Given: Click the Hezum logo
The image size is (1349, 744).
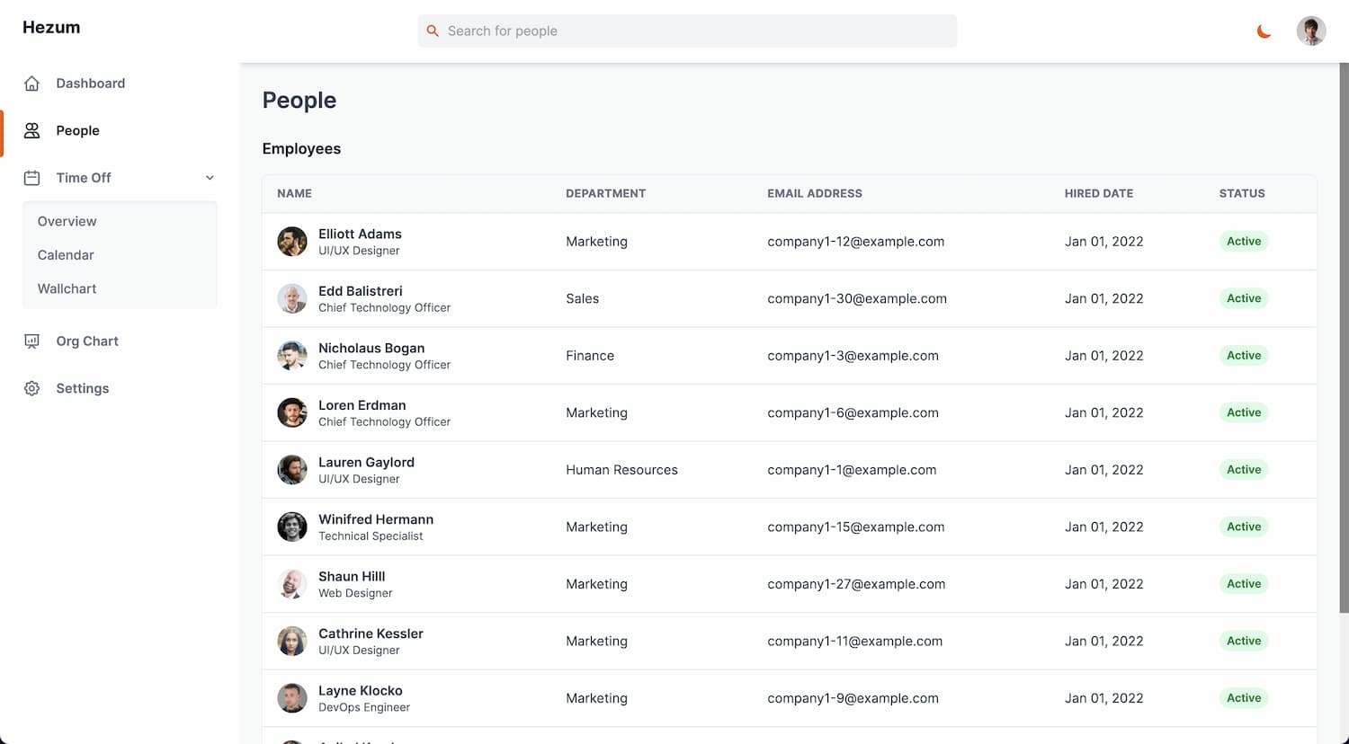Looking at the screenshot, I should tap(51, 27).
